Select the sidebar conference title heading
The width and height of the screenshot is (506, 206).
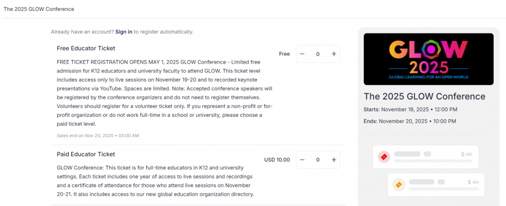424,96
